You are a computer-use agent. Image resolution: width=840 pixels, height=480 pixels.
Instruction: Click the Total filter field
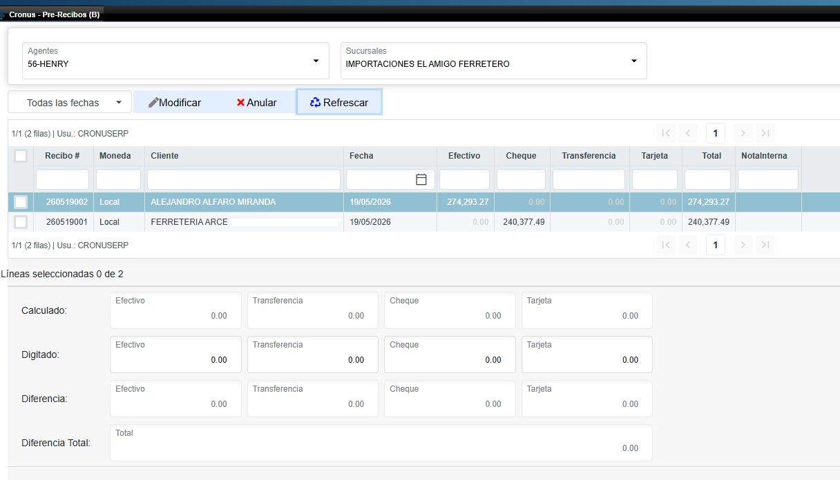point(707,179)
